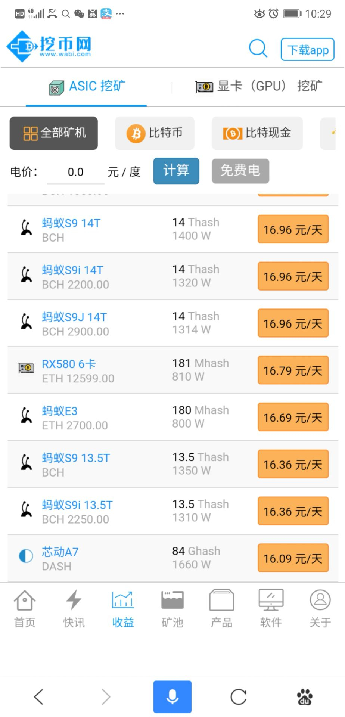Image resolution: width=345 pixels, height=717 pixels.
Task: Tap the blue microphone voice button
Action: [172, 697]
